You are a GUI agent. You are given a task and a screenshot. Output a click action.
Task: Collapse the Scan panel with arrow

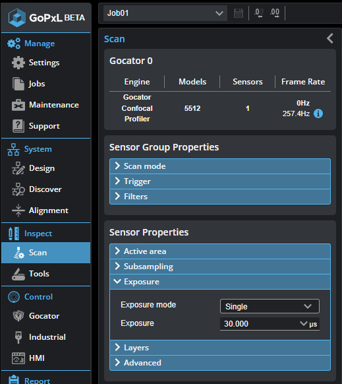[330, 38]
